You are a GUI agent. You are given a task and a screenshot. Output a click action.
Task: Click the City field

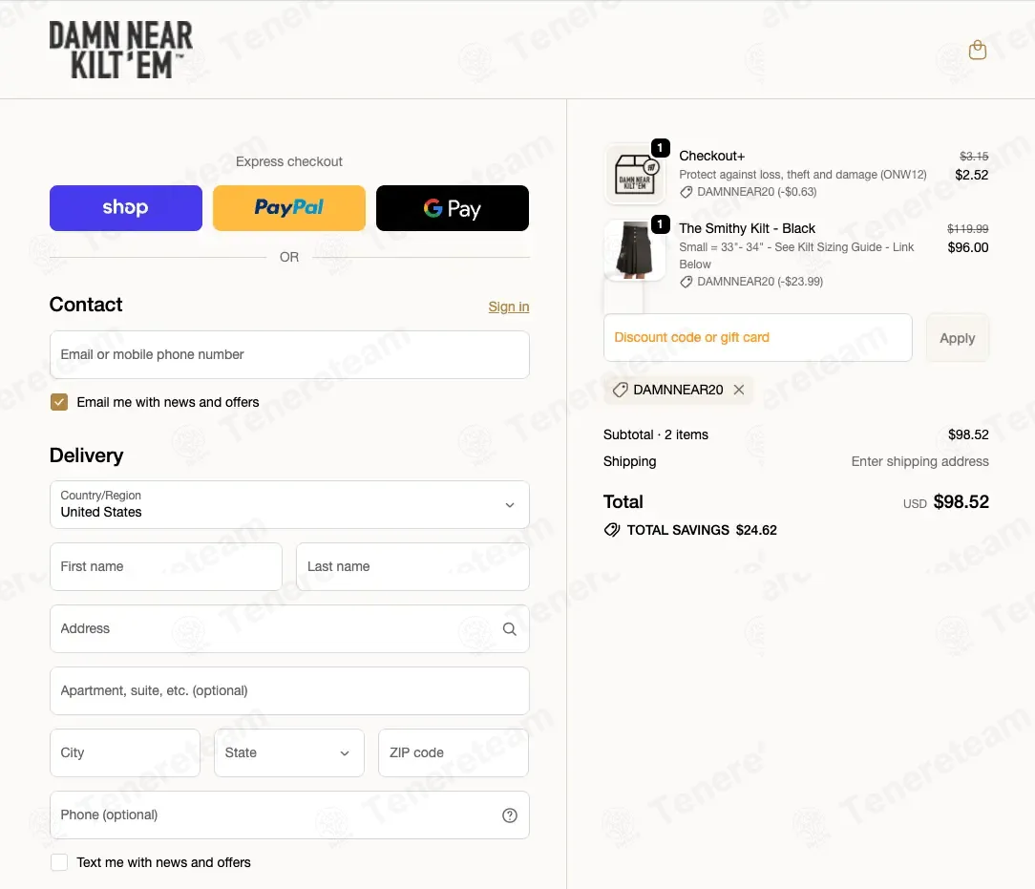[x=125, y=753]
